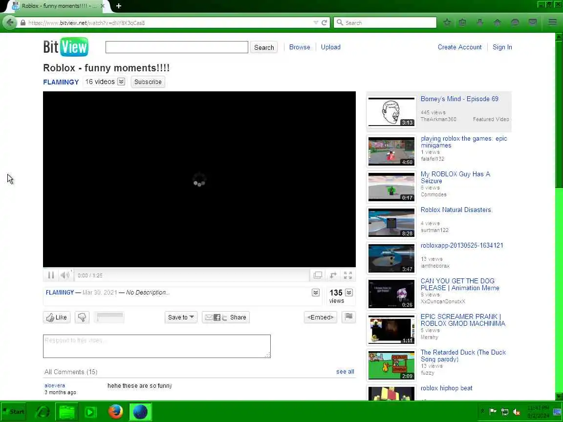Open the Start menu
This screenshot has width=563, height=422.
pos(14,412)
